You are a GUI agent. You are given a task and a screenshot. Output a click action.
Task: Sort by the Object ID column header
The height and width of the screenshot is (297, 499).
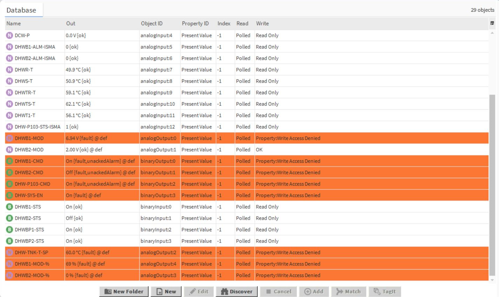tap(152, 24)
